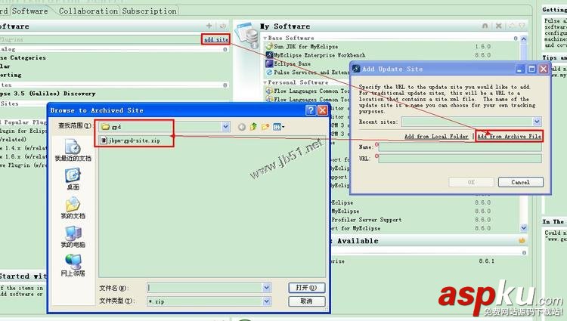The width and height of the screenshot is (567, 321).
Task: Open My Computer shortcut in places bar
Action: pyautogui.click(x=73, y=237)
